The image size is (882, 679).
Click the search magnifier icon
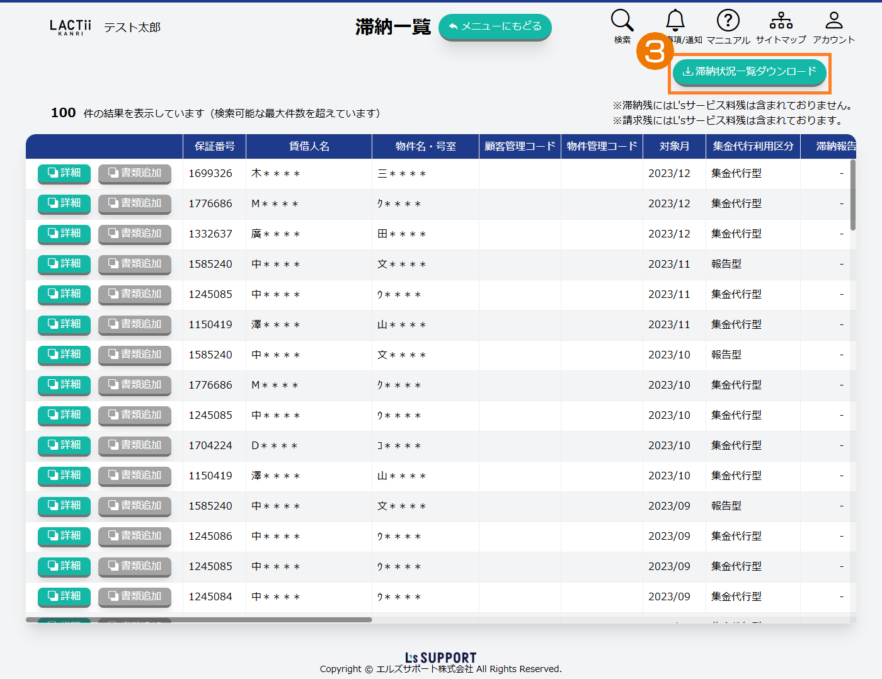(x=622, y=21)
